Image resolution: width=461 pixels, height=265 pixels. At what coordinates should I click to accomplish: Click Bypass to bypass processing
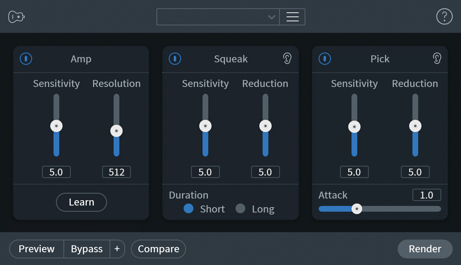click(x=86, y=249)
